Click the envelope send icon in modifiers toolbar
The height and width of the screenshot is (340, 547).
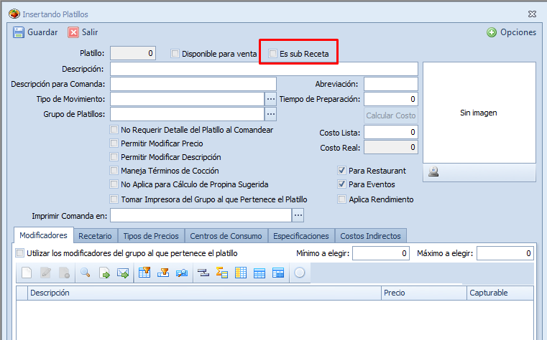pos(124,273)
